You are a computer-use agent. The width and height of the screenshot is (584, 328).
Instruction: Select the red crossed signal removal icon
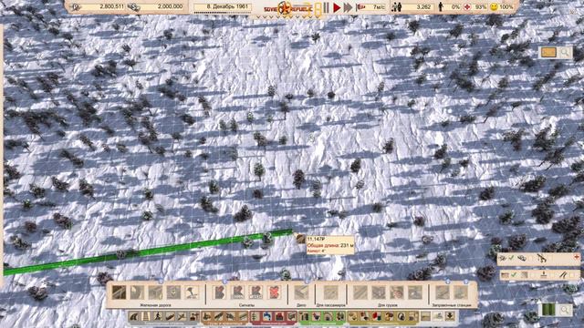(x=274, y=292)
